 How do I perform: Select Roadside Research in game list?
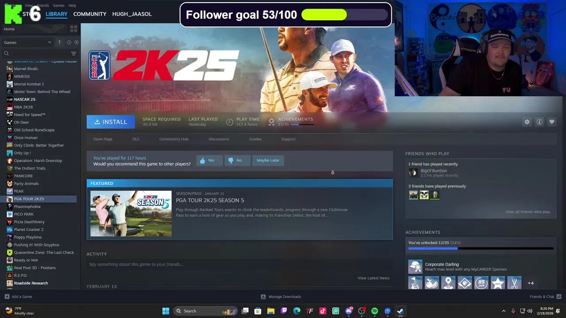31,283
